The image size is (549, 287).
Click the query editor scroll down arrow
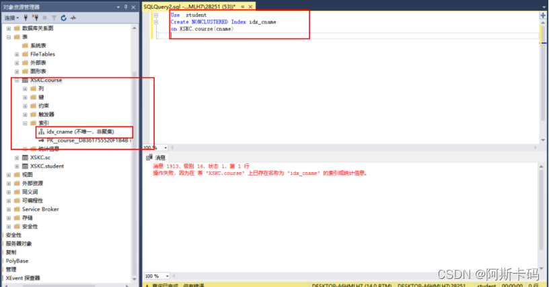click(x=543, y=140)
